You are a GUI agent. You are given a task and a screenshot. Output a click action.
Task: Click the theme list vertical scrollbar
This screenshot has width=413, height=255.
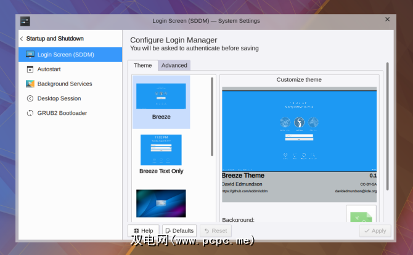(x=213, y=117)
